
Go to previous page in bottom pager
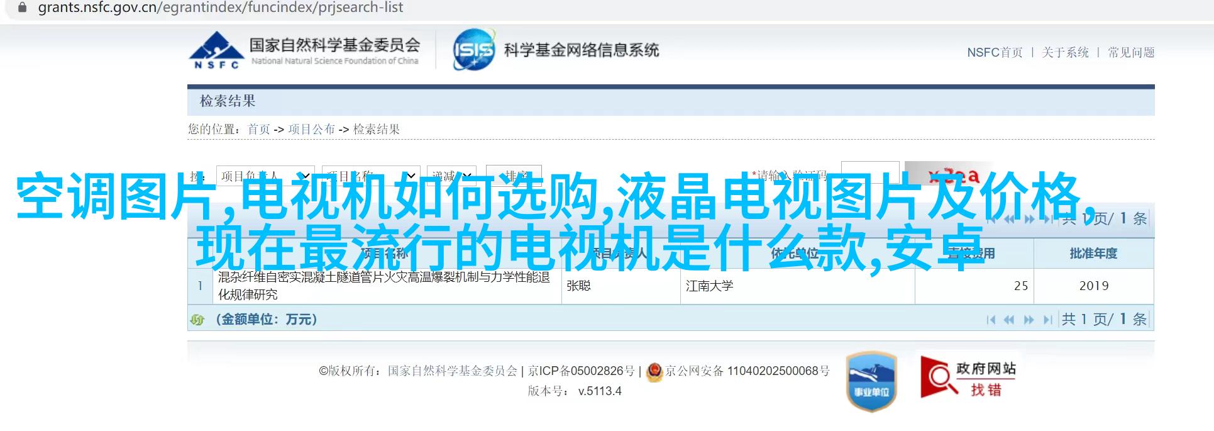point(1009,320)
